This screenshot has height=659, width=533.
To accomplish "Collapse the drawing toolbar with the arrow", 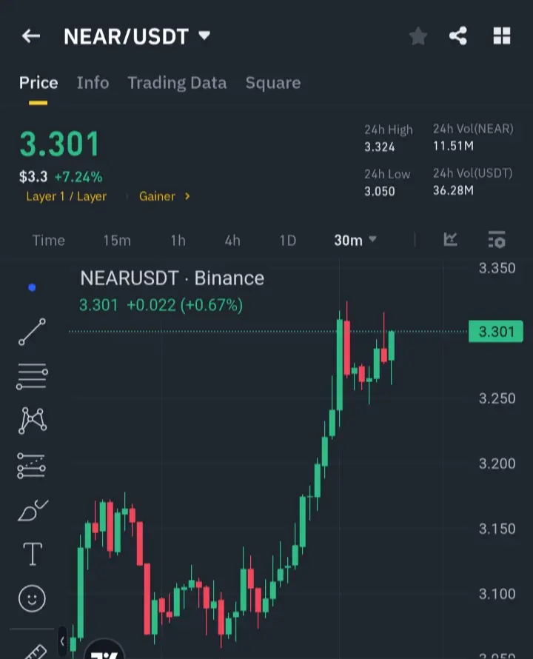I will (62, 641).
